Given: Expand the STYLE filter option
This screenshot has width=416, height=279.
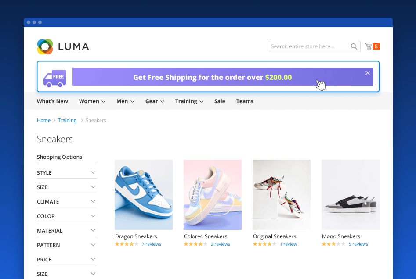Looking at the screenshot, I should (67, 173).
